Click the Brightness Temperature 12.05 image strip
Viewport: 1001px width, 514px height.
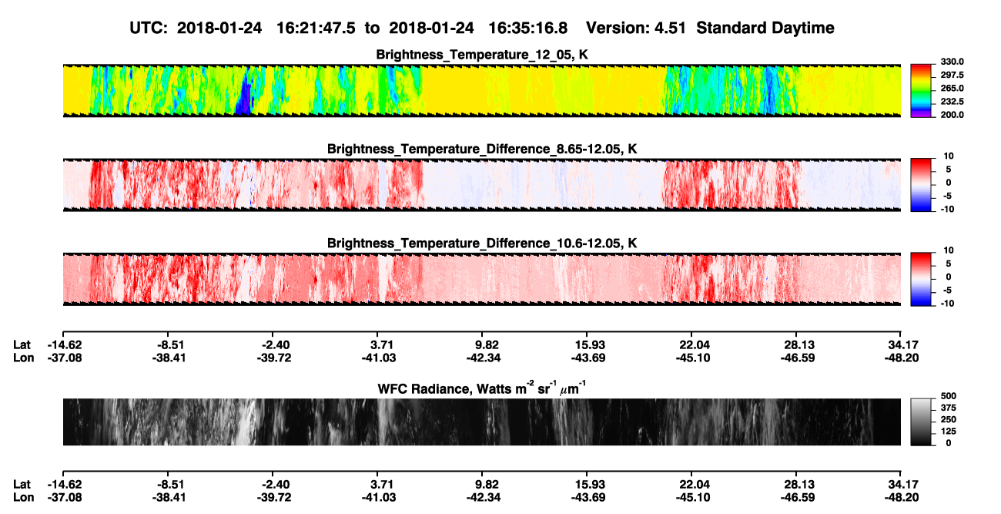(x=481, y=90)
